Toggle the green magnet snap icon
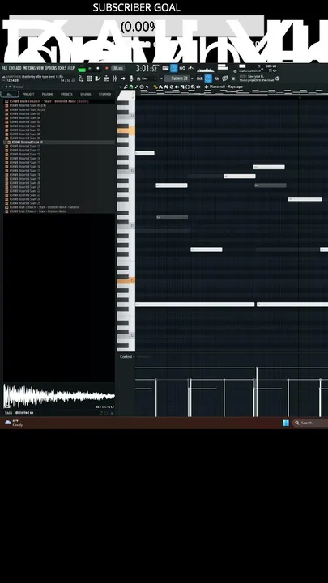The height and width of the screenshot is (583, 328). click(x=131, y=87)
